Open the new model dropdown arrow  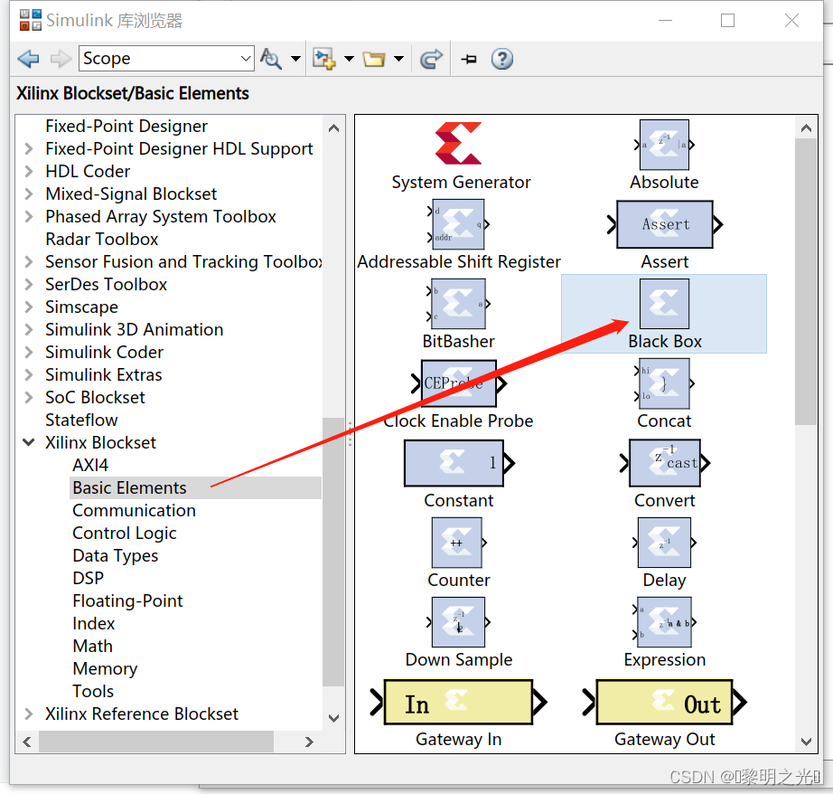click(349, 59)
